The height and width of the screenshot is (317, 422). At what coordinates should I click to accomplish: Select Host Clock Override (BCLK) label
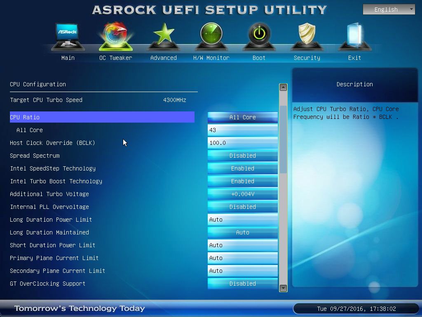click(52, 143)
